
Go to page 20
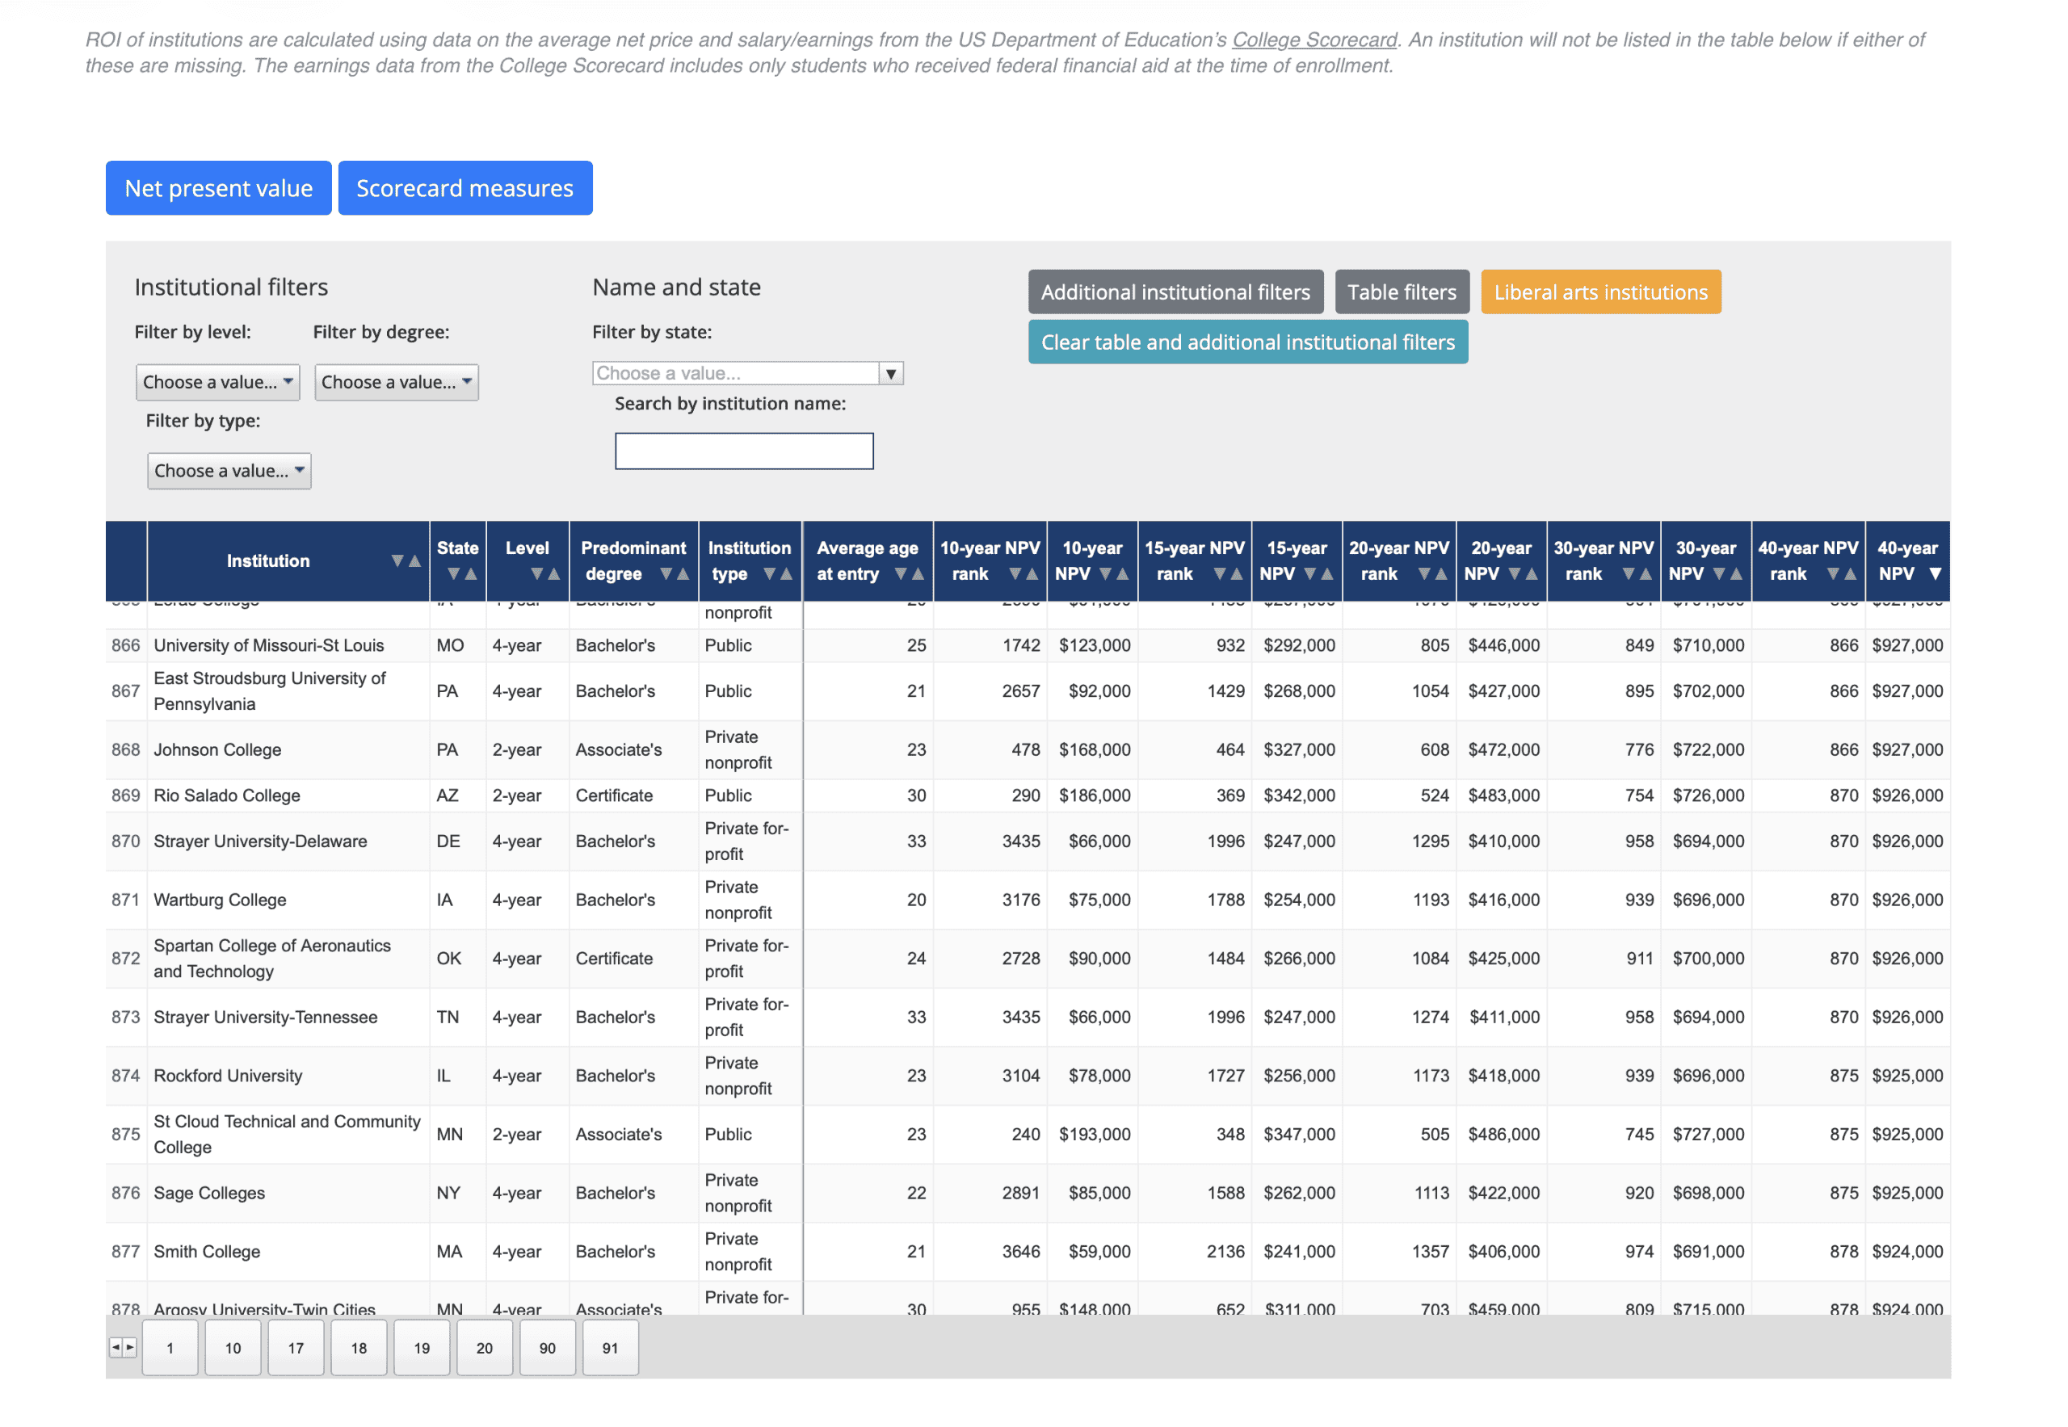485,1349
